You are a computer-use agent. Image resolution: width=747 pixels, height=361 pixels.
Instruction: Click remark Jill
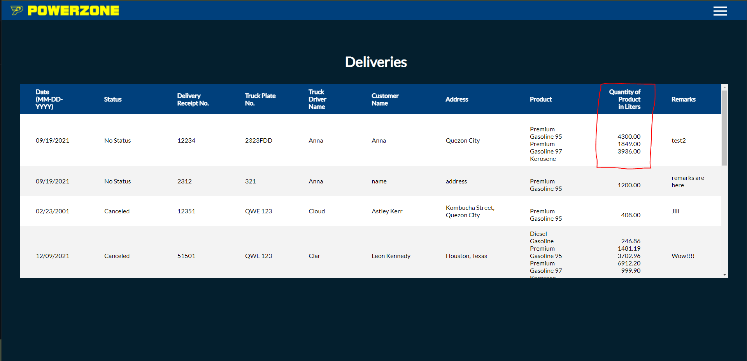tap(675, 211)
